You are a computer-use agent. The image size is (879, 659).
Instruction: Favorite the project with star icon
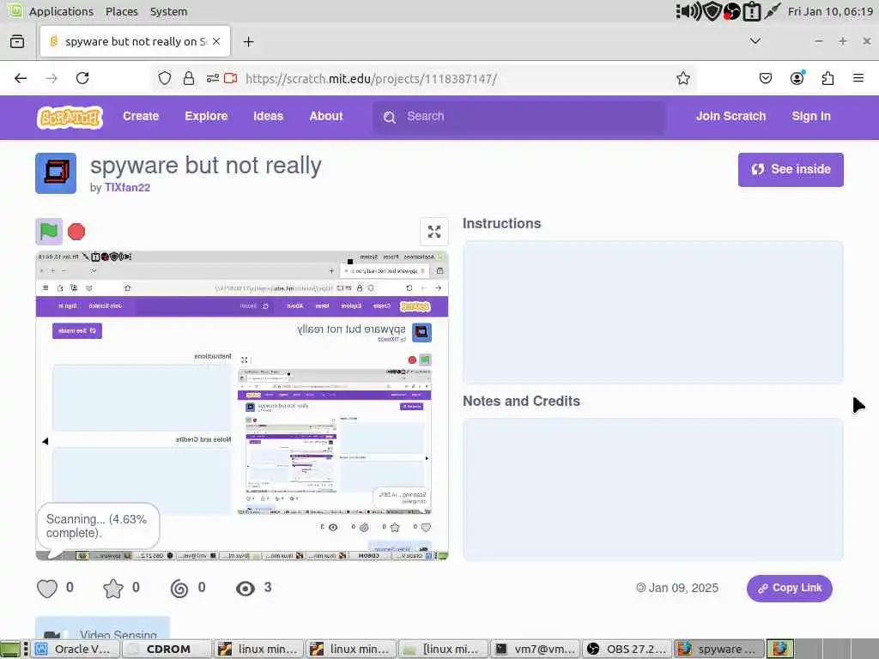(113, 589)
